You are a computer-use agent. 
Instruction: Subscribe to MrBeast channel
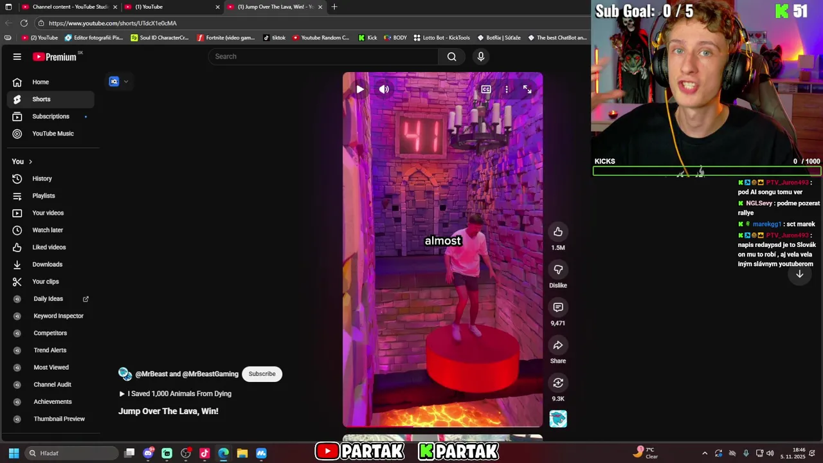coord(262,374)
